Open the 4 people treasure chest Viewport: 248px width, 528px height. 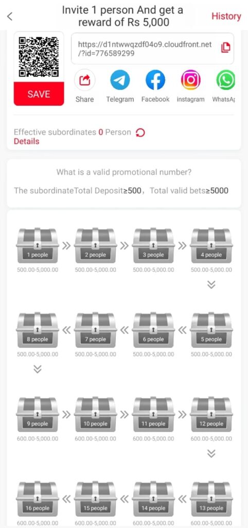[x=211, y=245]
